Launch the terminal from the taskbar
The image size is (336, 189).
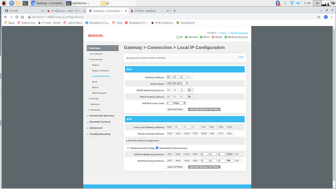click(25, 3)
